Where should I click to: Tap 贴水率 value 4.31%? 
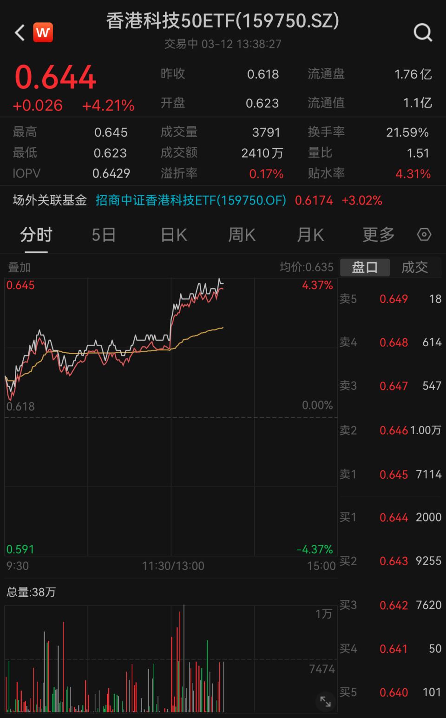pyautogui.click(x=413, y=174)
